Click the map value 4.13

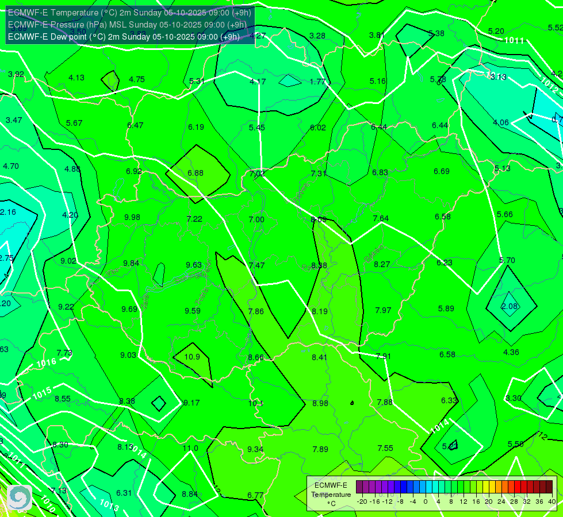click(76, 78)
